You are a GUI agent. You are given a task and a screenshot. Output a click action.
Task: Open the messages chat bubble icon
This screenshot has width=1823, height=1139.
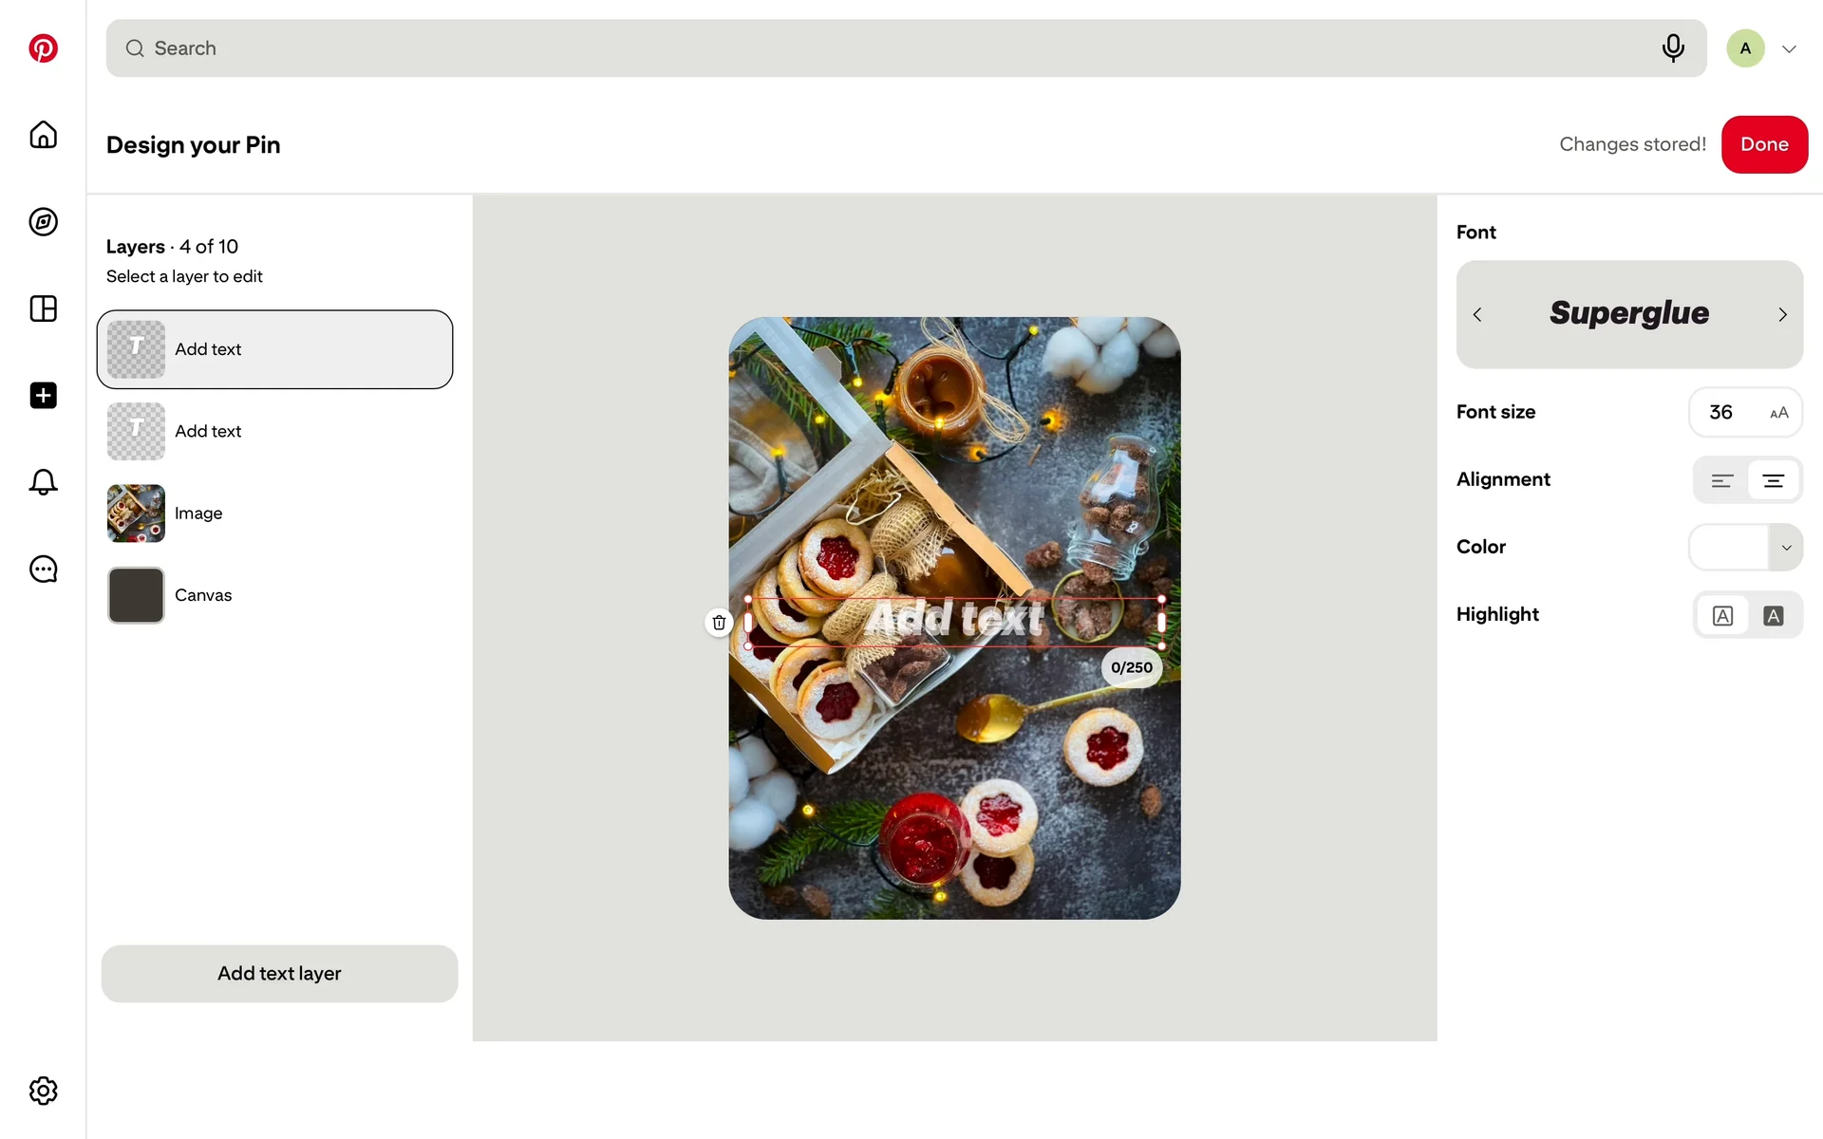(x=43, y=569)
